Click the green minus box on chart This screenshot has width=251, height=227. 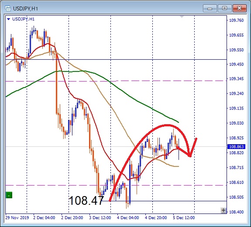pos(9,195)
